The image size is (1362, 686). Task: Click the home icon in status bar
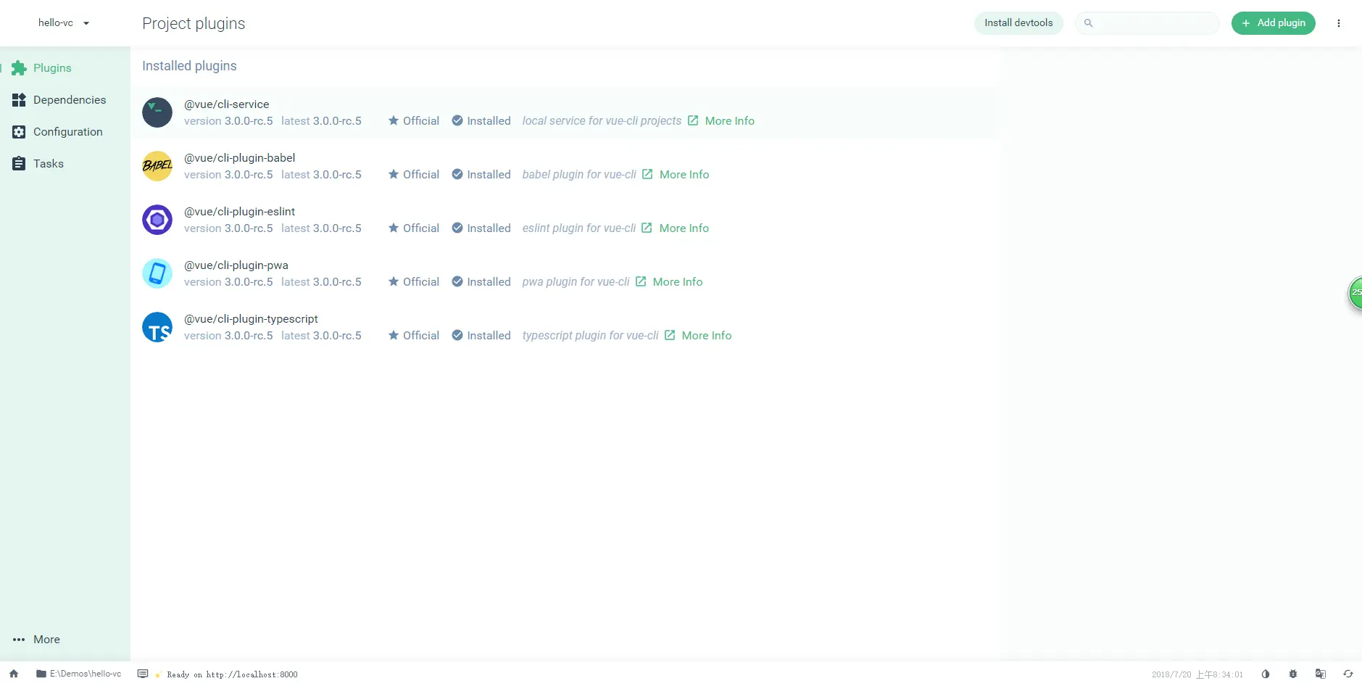14,674
